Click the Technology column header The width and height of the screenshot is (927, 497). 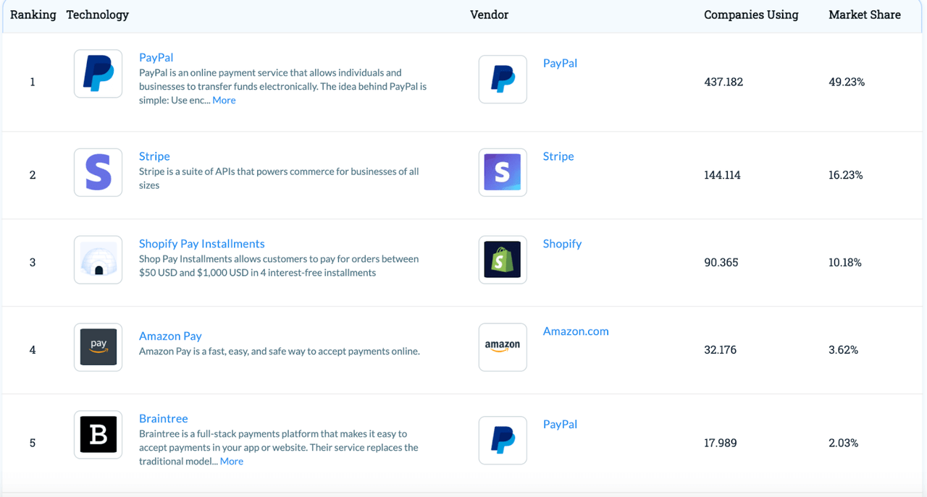point(97,14)
